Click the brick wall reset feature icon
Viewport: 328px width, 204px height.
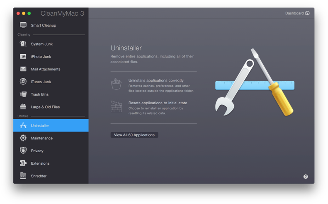[116, 106]
